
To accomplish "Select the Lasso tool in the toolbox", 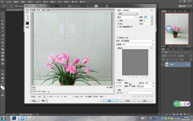I will pyautogui.click(x=3, y=21).
